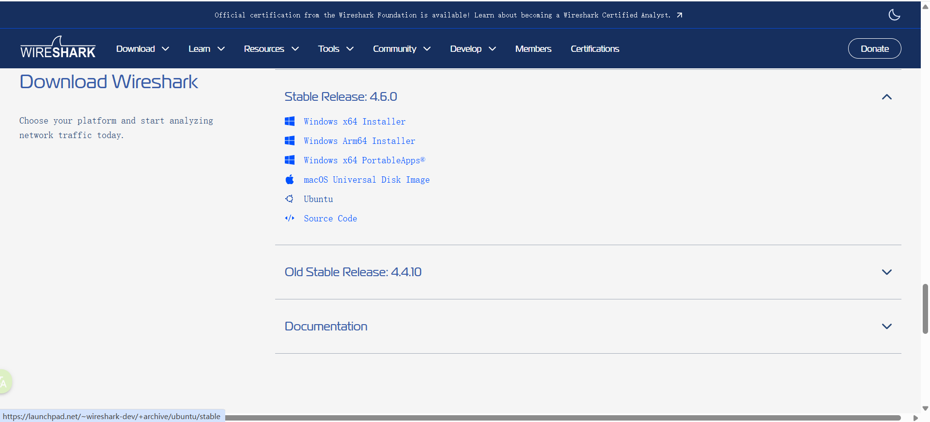
Task: Collapse the Stable Release 4.6.0 section
Action: click(886, 97)
